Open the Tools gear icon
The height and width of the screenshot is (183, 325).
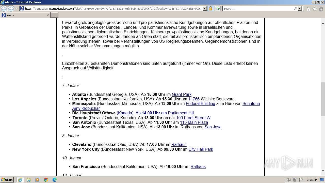(x=321, y=9)
